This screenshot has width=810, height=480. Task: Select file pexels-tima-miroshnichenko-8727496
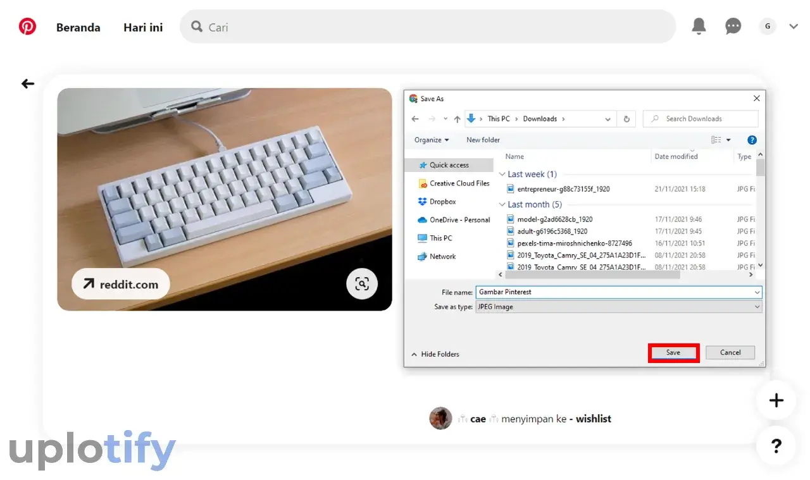tap(575, 243)
